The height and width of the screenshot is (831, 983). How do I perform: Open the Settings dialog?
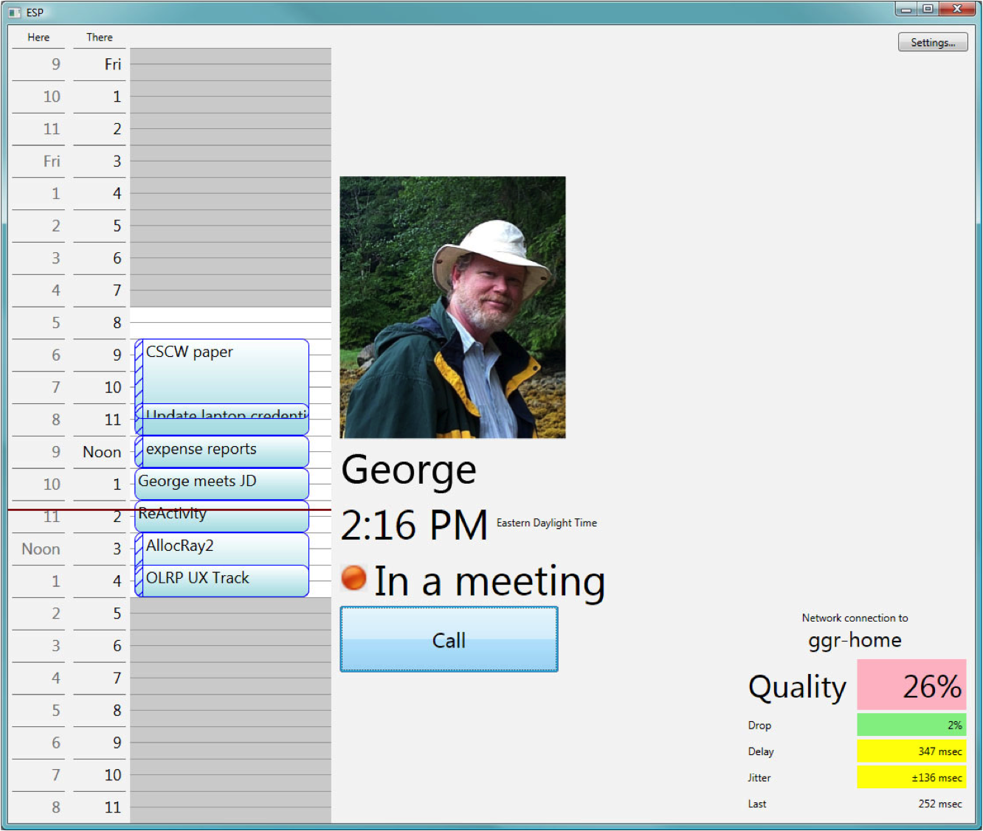[x=932, y=43]
